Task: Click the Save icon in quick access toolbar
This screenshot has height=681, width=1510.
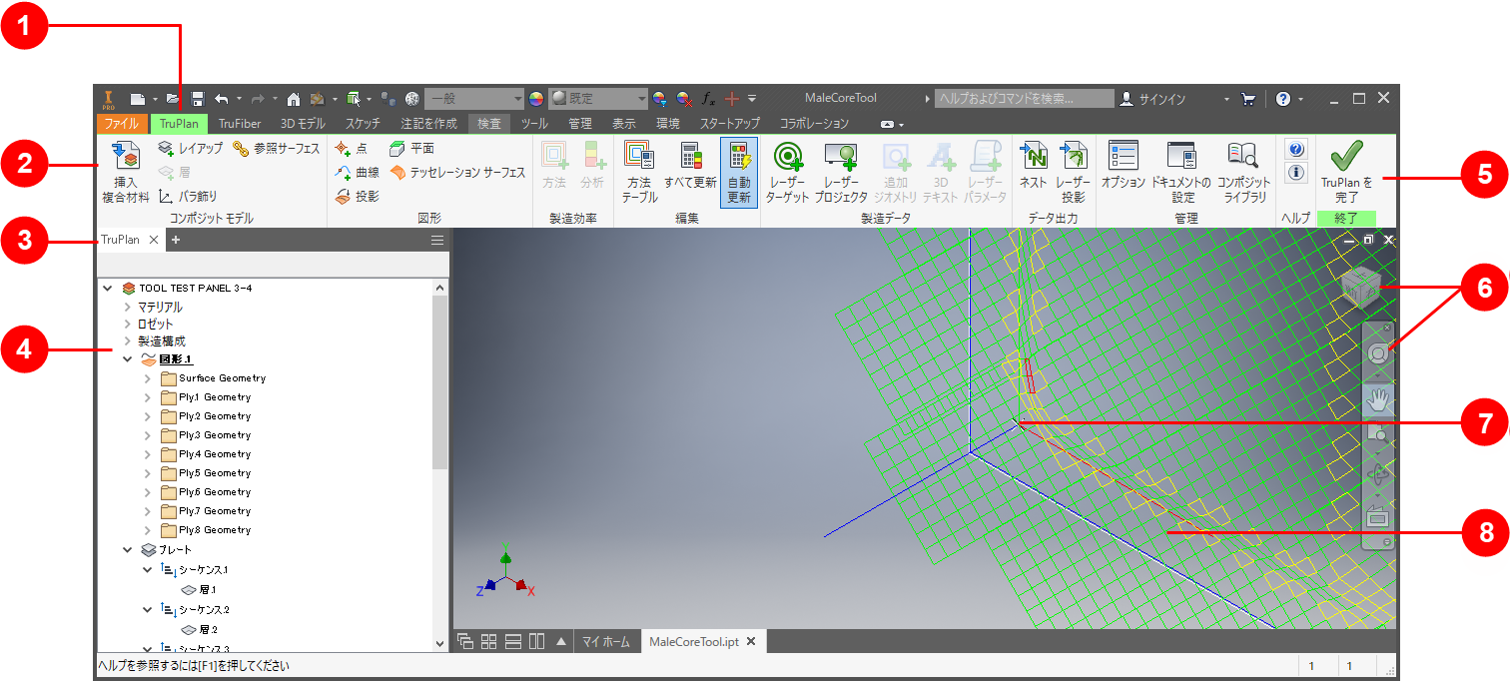Action: (198, 99)
